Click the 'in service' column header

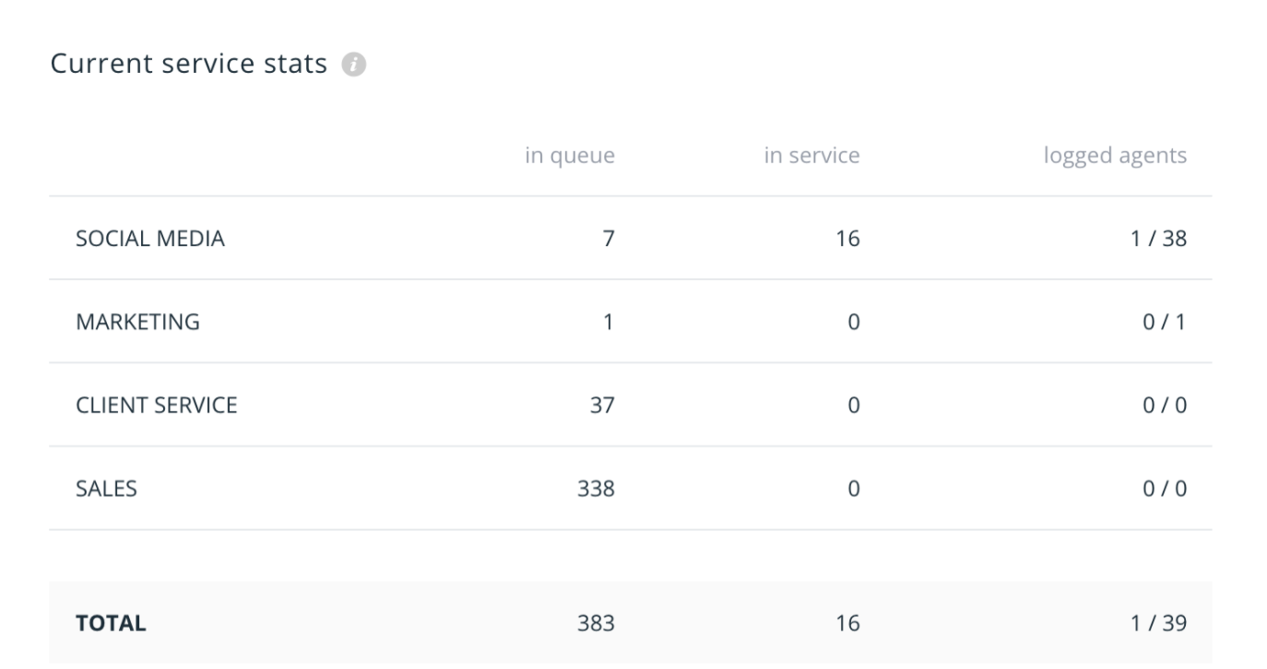pyautogui.click(x=811, y=156)
